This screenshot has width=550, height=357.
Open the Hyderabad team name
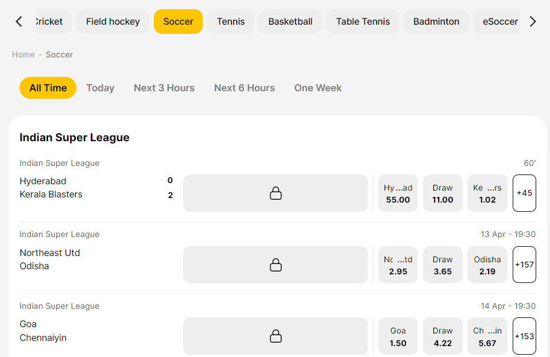click(x=43, y=181)
